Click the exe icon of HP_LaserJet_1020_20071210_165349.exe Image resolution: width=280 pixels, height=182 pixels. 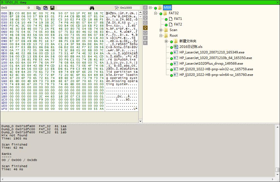pos(176,52)
